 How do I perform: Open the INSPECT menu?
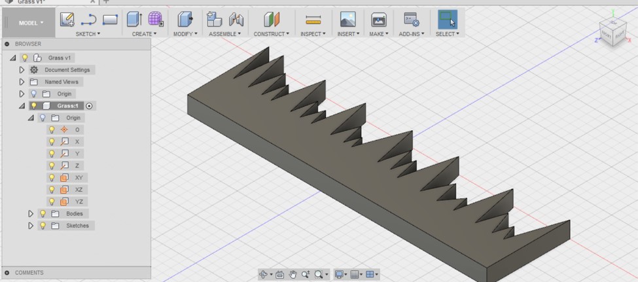(313, 34)
